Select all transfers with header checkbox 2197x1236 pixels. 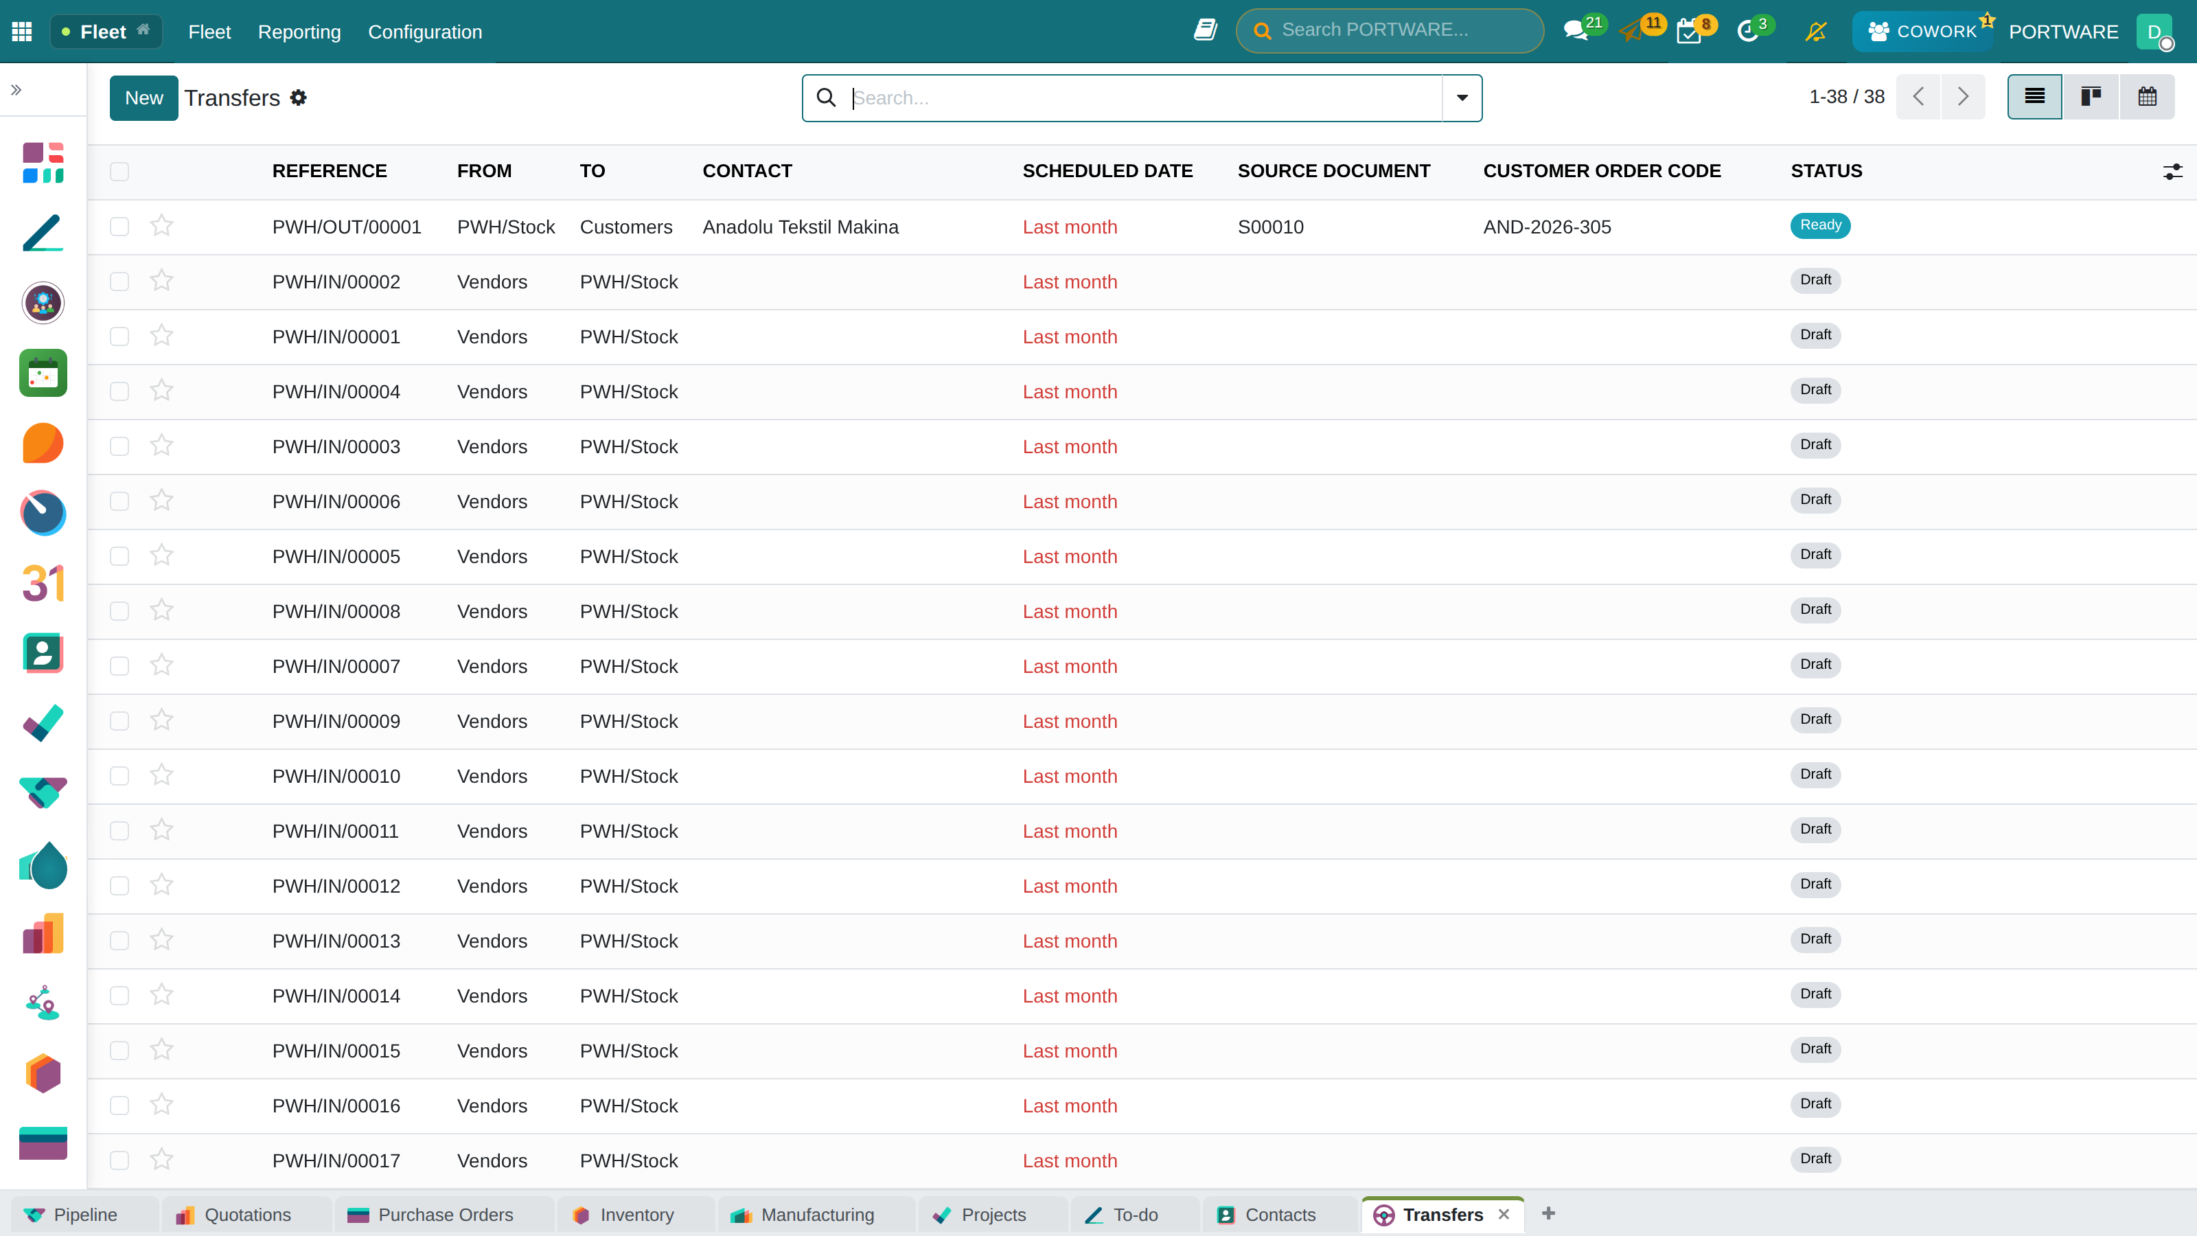coord(119,172)
